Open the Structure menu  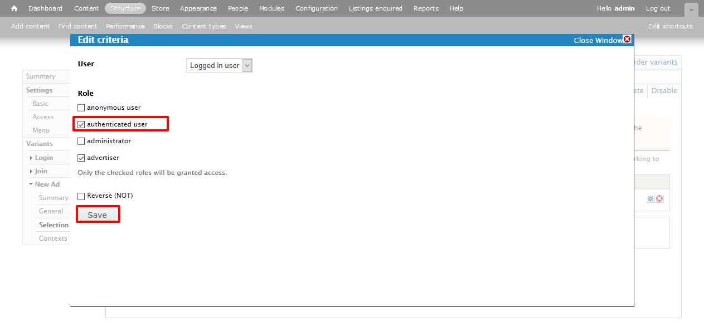click(x=125, y=8)
